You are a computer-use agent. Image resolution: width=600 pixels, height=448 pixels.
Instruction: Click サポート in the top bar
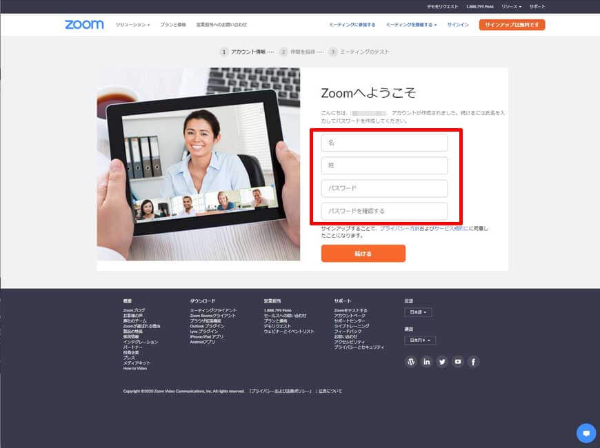click(x=537, y=6)
